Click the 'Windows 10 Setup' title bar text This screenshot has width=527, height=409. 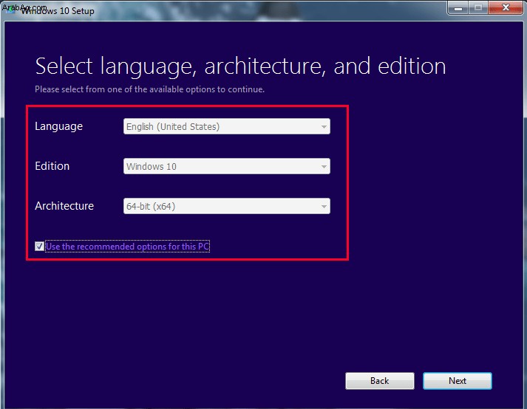(x=58, y=11)
